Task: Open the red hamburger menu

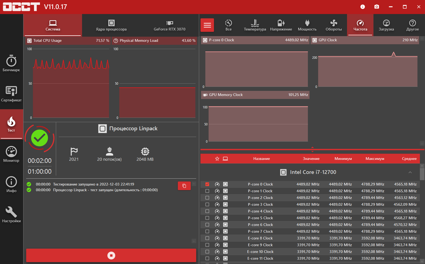Action: coord(207,25)
